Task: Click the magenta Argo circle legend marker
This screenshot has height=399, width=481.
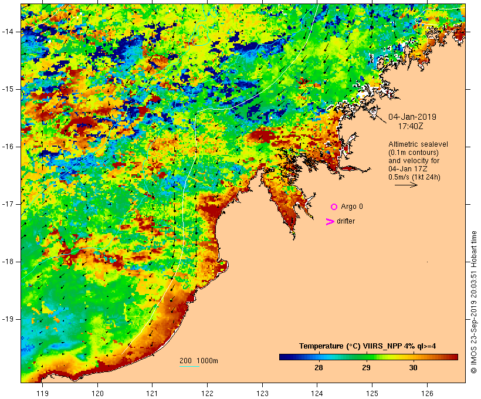Action: pyautogui.click(x=334, y=207)
